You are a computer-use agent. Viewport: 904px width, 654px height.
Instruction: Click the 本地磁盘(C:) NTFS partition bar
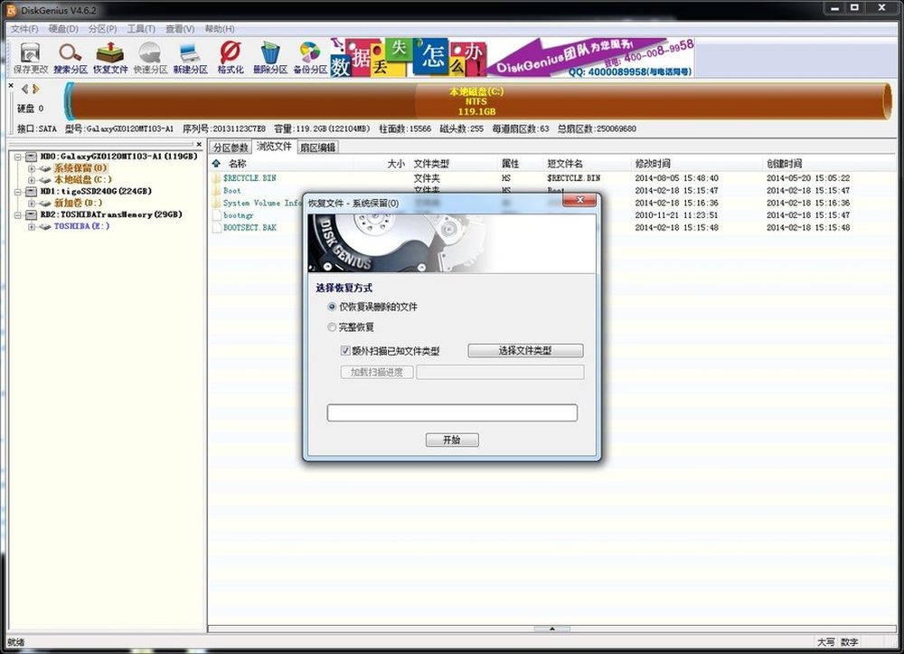477,101
